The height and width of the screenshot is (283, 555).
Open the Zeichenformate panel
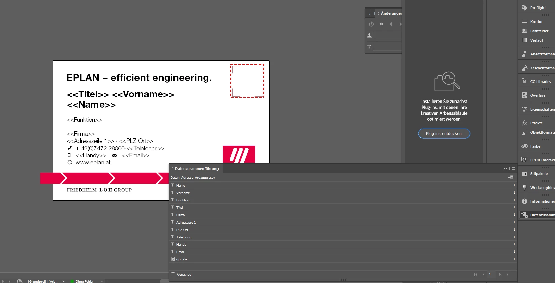[x=537, y=68]
